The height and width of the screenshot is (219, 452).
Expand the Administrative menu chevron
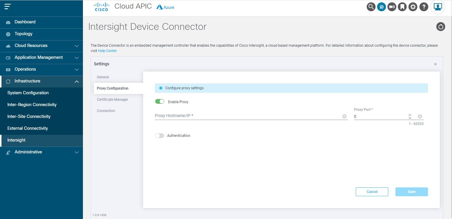coord(77,153)
